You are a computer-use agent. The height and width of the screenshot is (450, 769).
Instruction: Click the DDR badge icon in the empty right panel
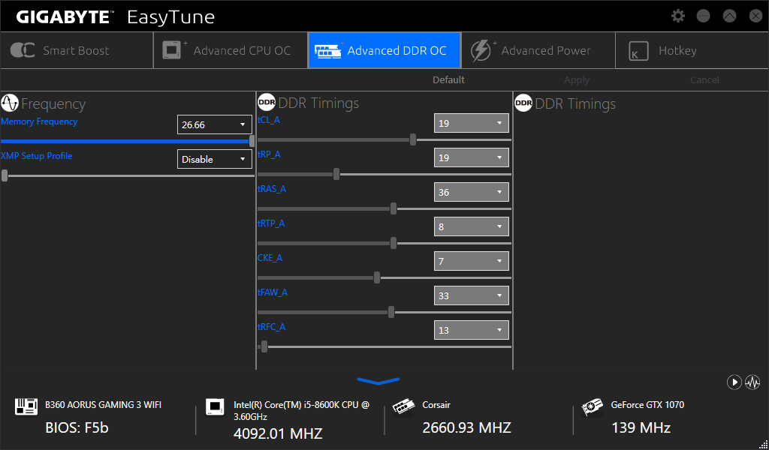click(x=523, y=103)
